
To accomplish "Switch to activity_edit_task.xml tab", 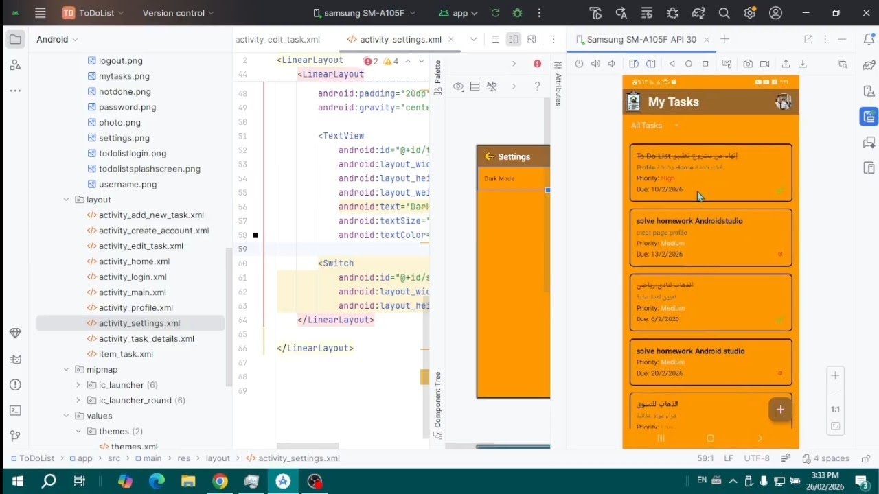I will coord(278,40).
